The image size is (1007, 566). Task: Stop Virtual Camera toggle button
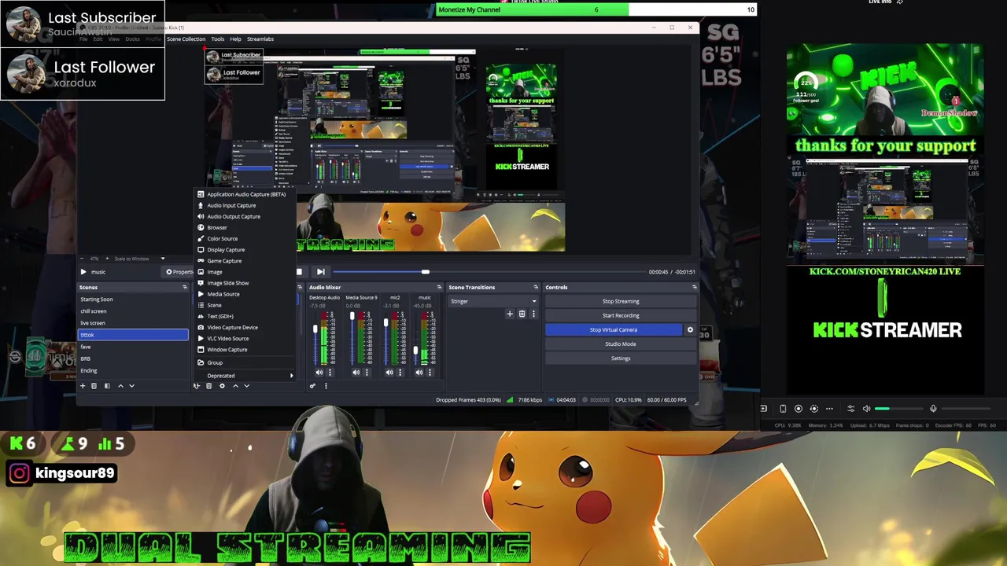[614, 329]
